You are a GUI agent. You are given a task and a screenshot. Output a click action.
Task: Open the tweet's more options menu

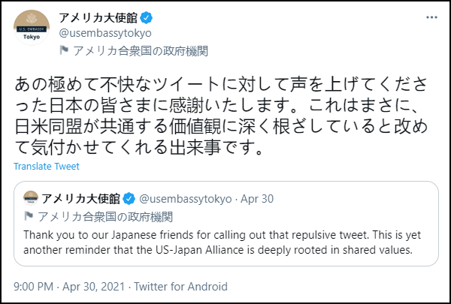[428, 16]
